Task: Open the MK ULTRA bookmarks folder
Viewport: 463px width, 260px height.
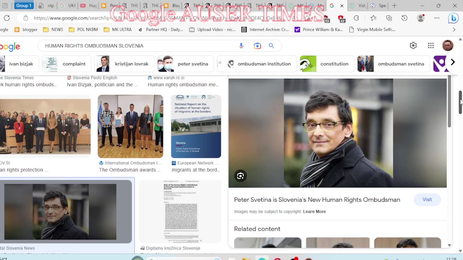Action: click(118, 30)
